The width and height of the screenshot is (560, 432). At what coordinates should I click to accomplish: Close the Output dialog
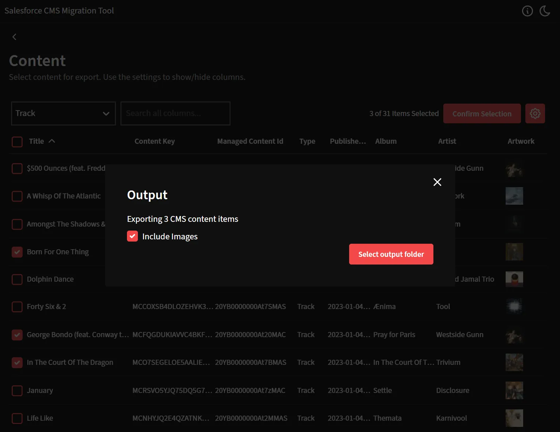click(437, 182)
